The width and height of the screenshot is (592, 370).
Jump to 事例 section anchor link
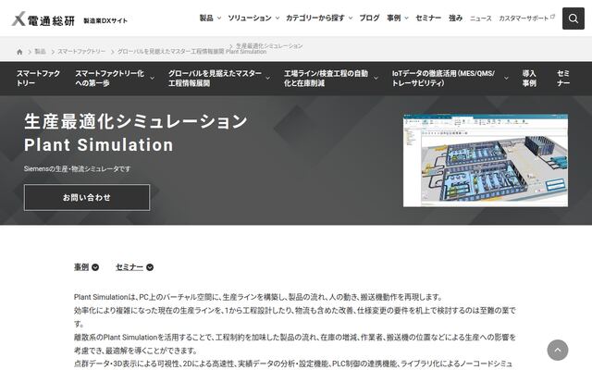[x=81, y=267]
